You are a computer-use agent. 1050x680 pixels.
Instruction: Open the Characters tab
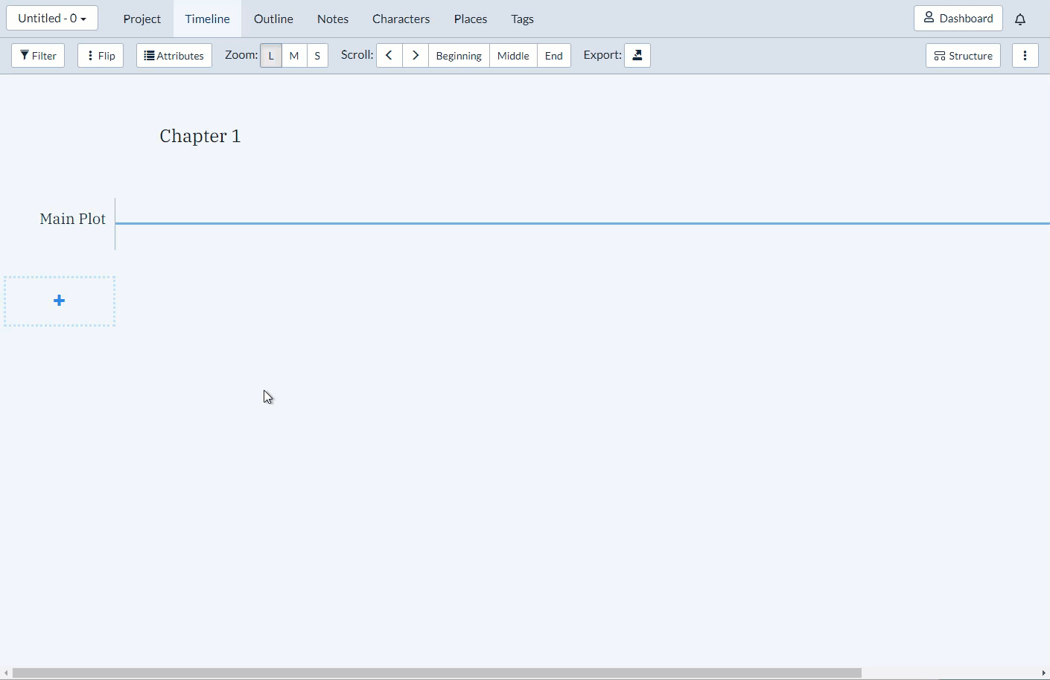(x=401, y=19)
